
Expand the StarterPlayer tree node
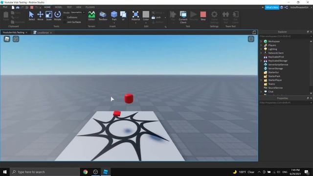point(261,80)
